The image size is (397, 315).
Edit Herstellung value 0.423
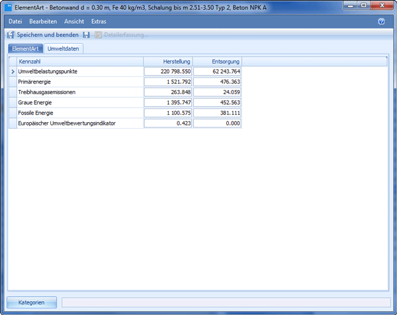click(x=168, y=123)
